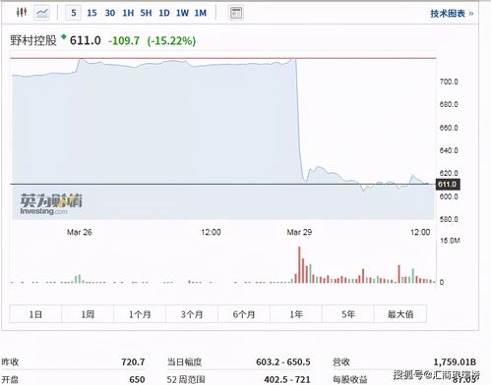This screenshot has width=491, height=385.
Task: Show the 最大值 range
Action: (x=400, y=314)
